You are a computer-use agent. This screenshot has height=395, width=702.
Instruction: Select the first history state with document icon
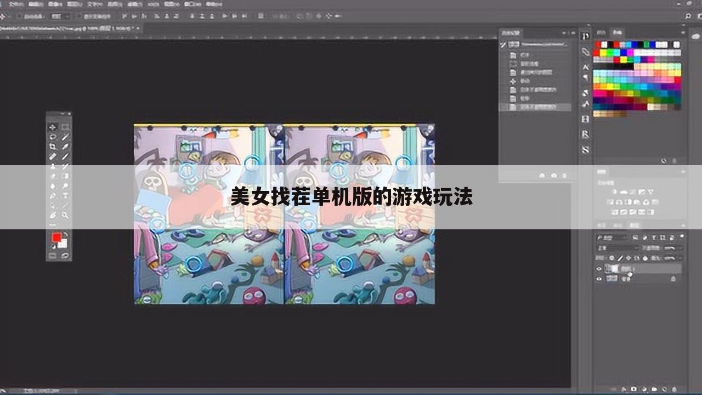[x=535, y=55]
